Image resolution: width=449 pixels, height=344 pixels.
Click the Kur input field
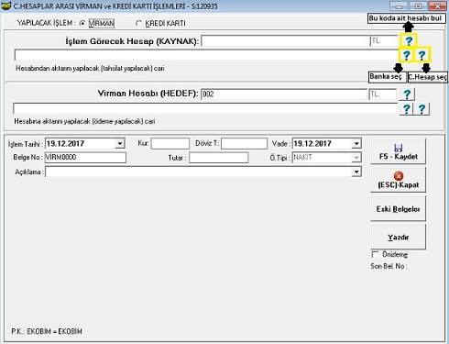coord(170,143)
